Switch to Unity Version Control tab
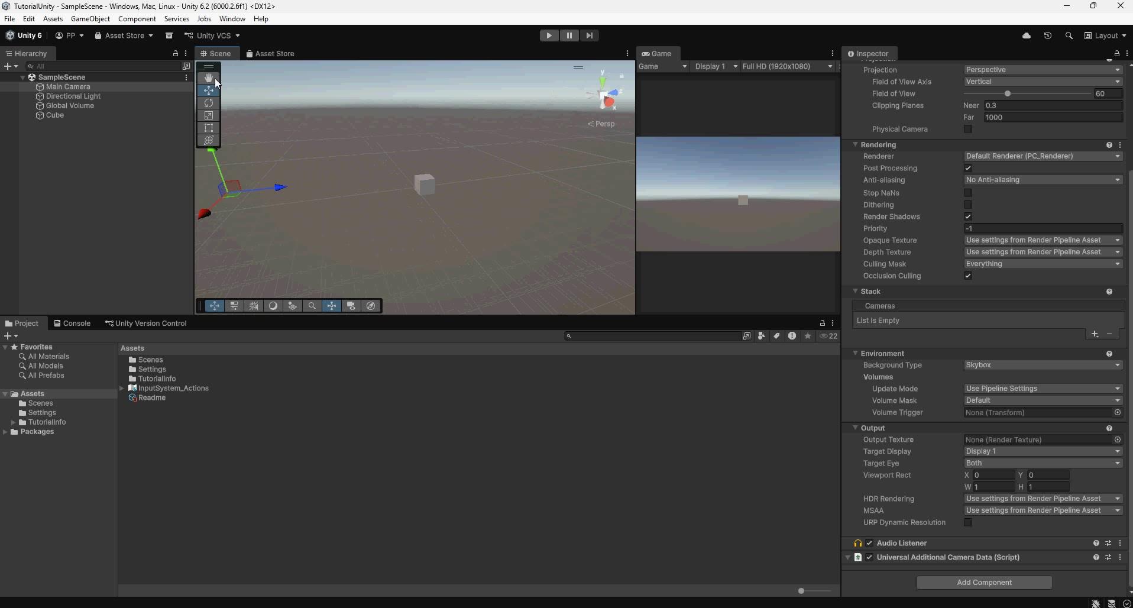1133x608 pixels. [x=145, y=324]
